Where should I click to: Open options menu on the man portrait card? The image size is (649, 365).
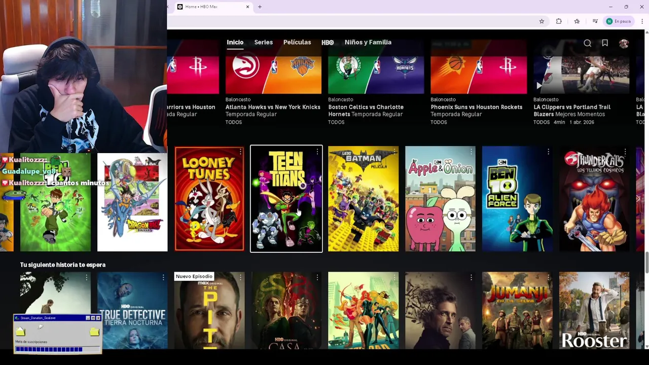[x=471, y=277]
